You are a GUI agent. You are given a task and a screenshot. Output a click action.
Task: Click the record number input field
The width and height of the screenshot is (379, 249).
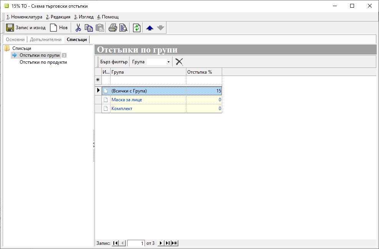(136, 243)
